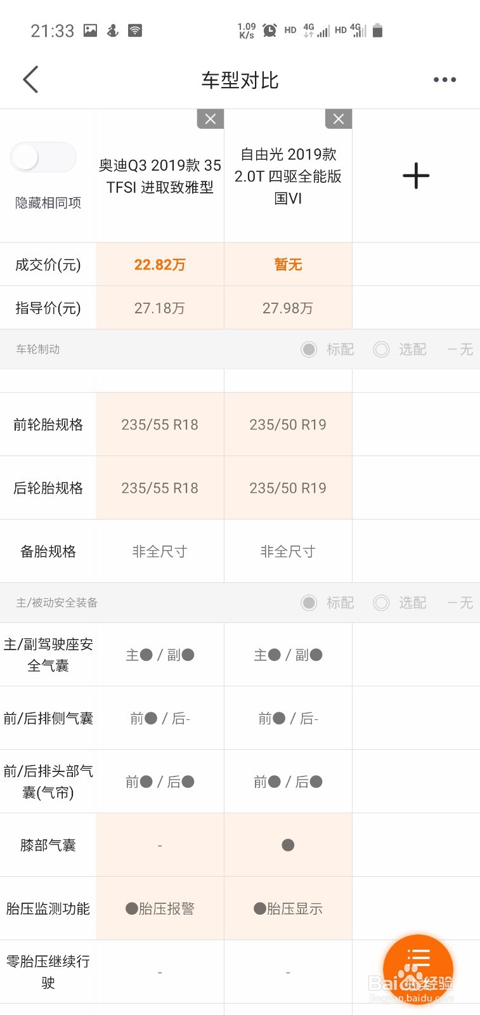This screenshot has width=480, height=1015.
Task: Open the 22.82万 transaction price cell
Action: pos(160,265)
